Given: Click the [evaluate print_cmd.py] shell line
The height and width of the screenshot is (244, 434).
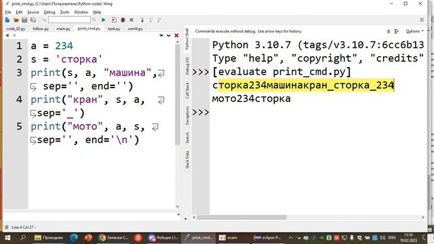Looking at the screenshot, I should [281, 72].
